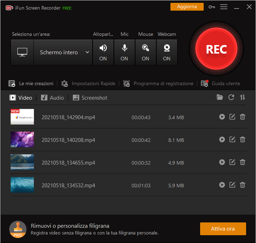Click the Guida utente icon with red dot
This screenshot has height=243, width=256.
pos(204,83)
